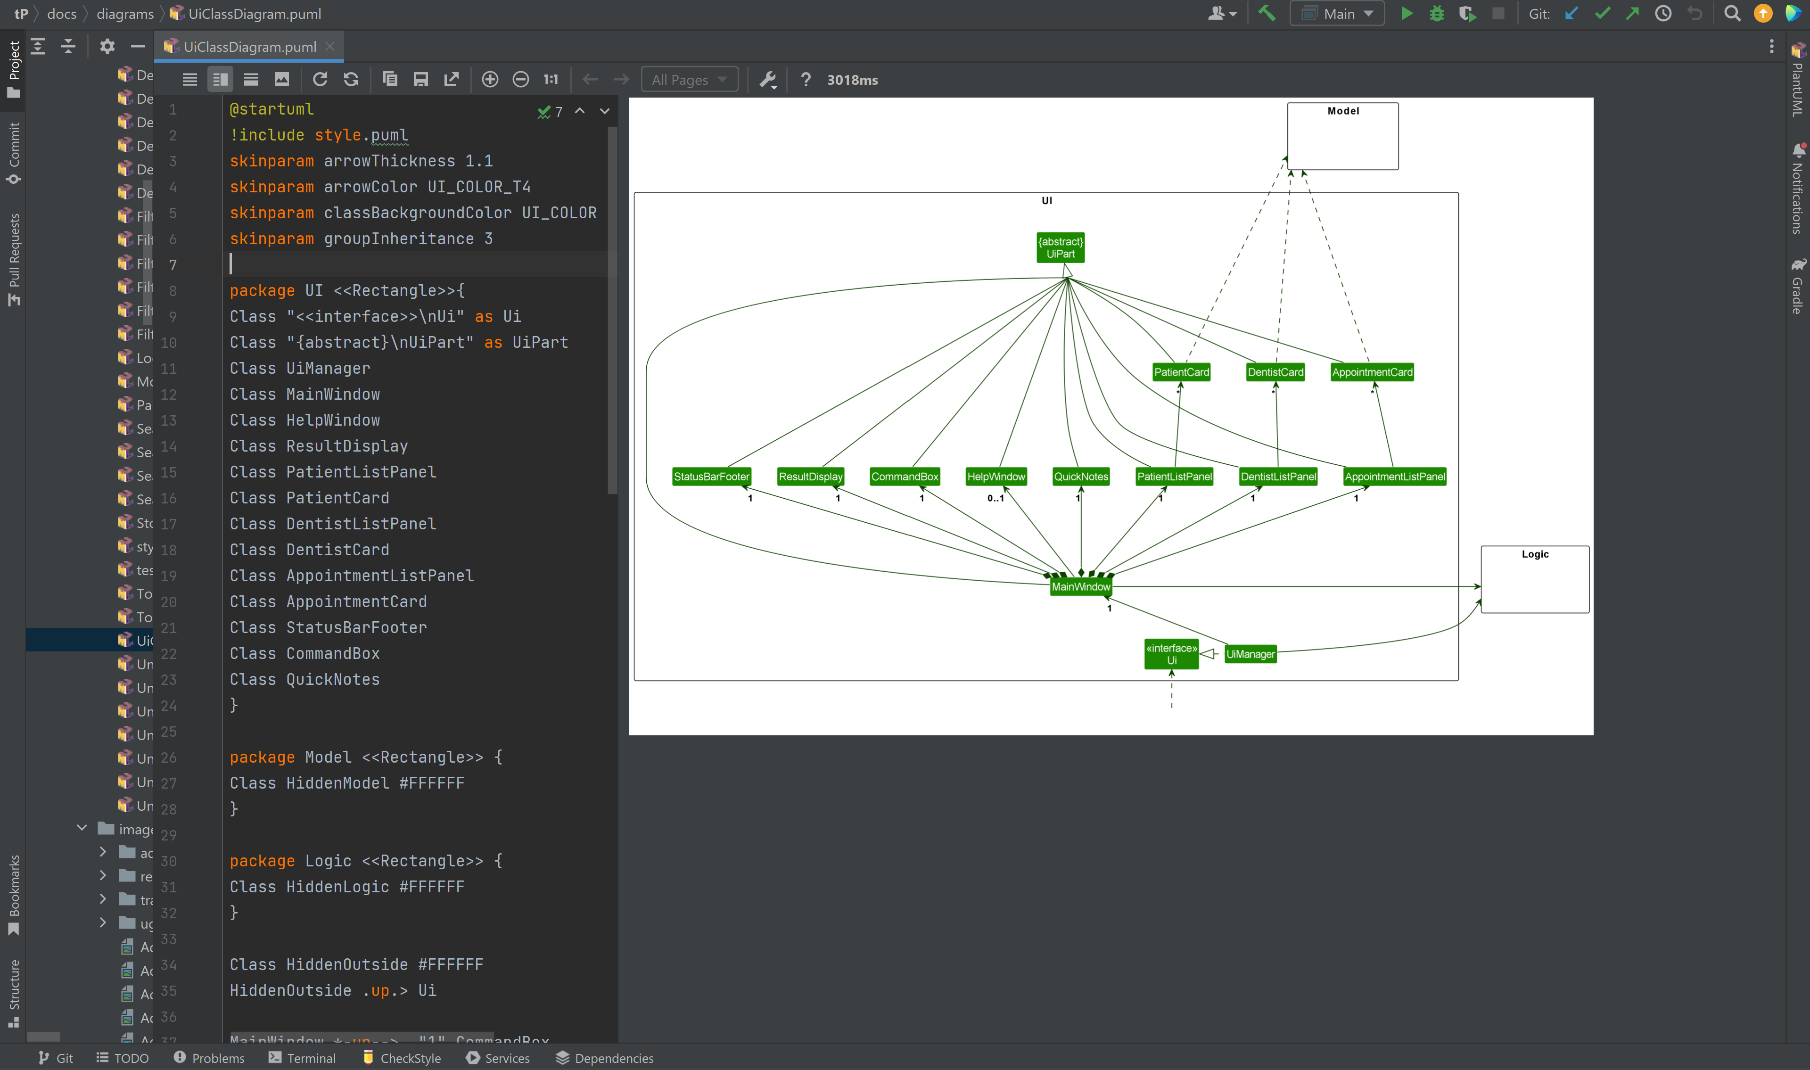
Task: Switch to editor and preview split mode
Action: click(221, 80)
